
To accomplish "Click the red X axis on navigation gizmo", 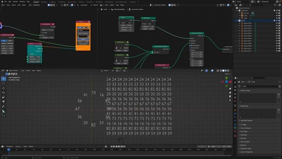I will click(230, 82).
